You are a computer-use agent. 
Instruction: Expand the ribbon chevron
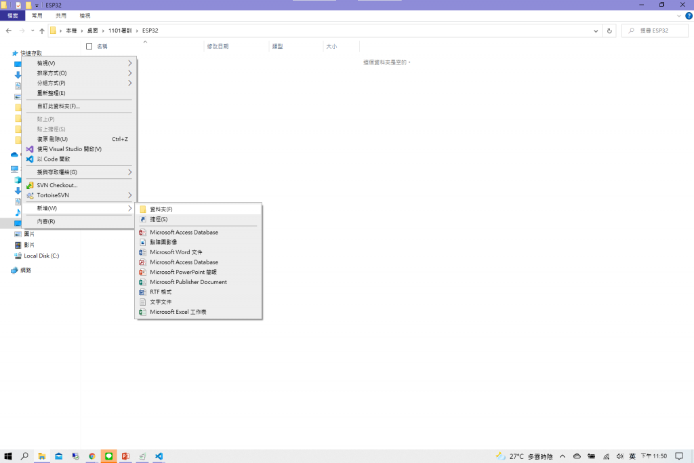pos(679,16)
